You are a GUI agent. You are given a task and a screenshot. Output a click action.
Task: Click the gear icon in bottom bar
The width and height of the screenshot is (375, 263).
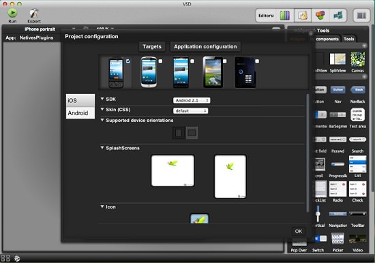(x=17, y=258)
